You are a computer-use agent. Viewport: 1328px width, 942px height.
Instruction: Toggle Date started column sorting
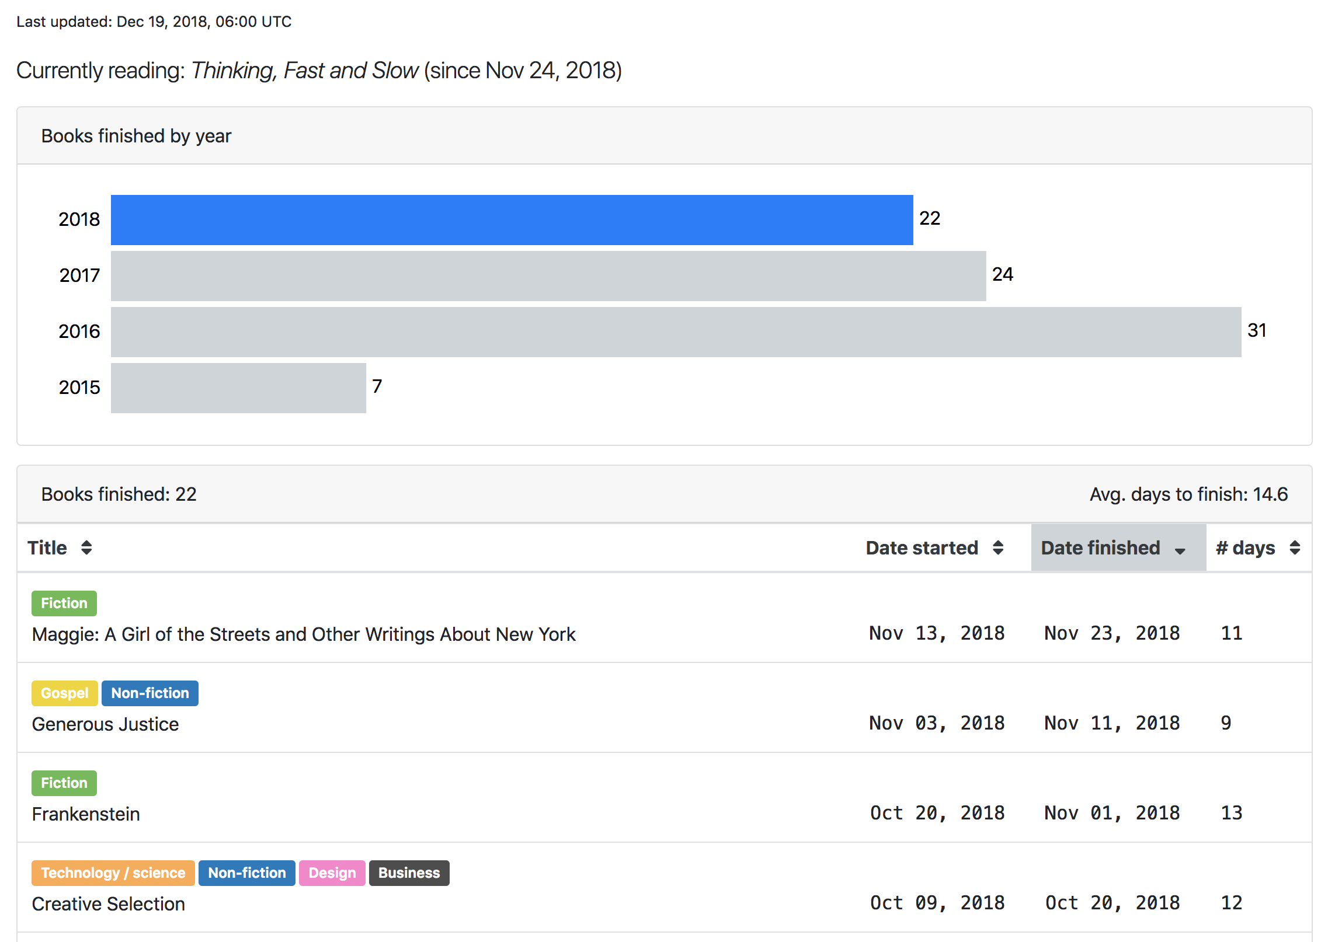[x=922, y=547]
